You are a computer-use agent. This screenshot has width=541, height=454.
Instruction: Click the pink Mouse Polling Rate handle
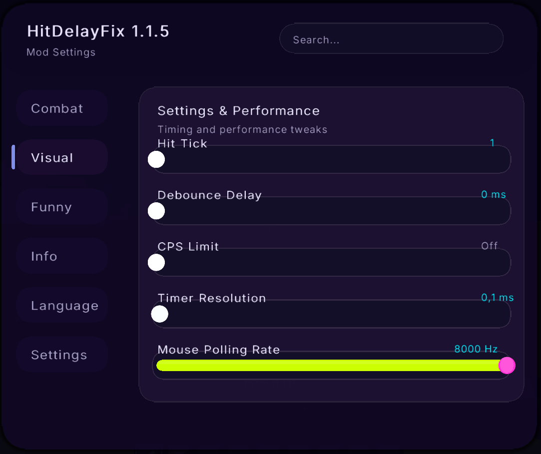(x=507, y=365)
